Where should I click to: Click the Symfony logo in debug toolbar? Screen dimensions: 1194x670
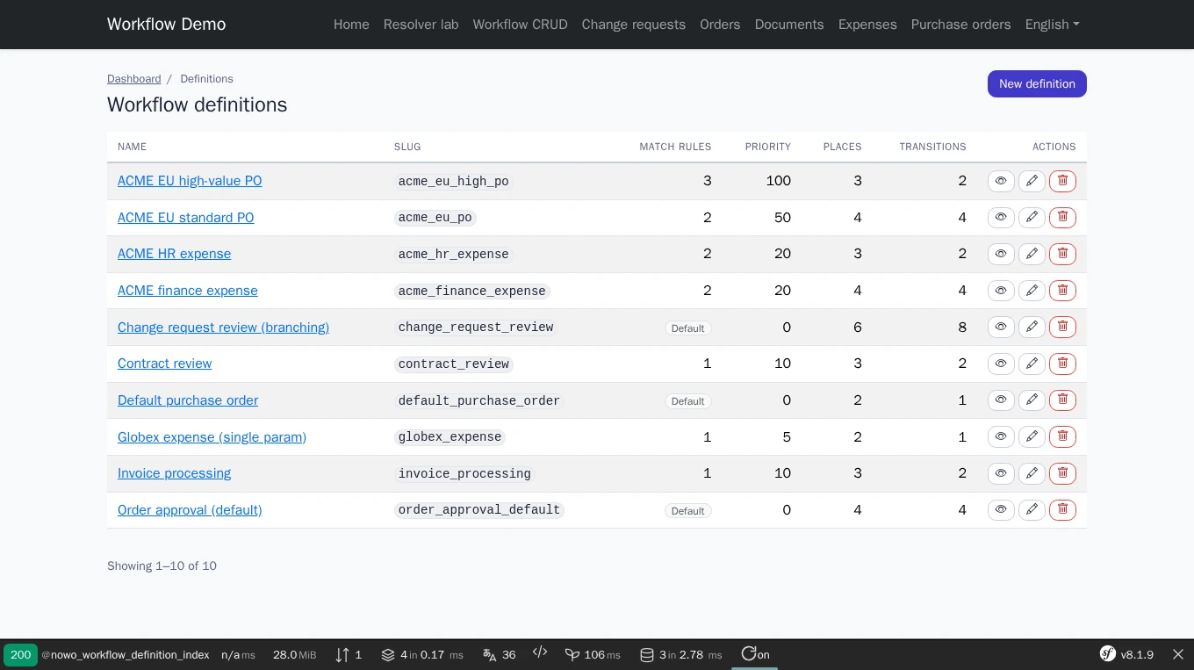(1108, 654)
